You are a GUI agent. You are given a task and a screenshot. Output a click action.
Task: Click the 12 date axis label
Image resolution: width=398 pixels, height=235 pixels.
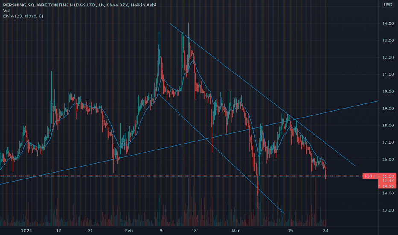point(59,231)
